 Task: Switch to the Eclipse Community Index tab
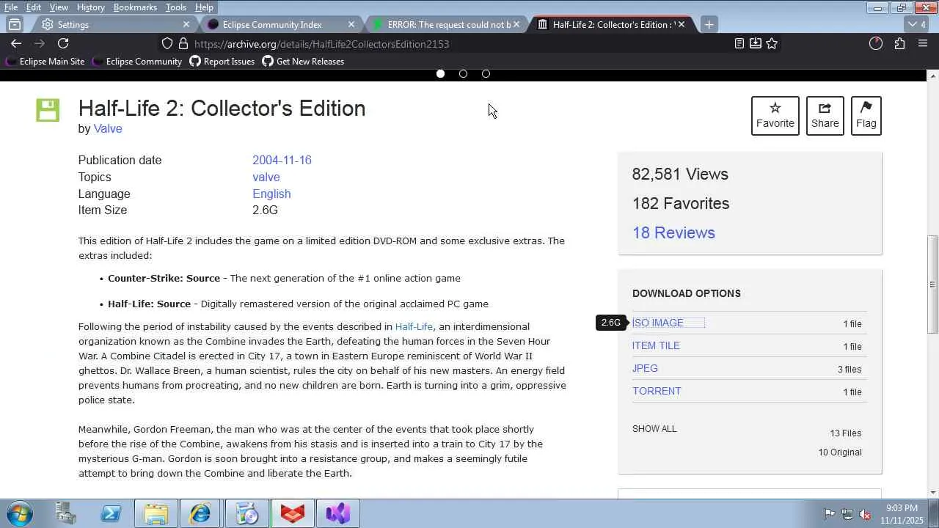[x=281, y=24]
